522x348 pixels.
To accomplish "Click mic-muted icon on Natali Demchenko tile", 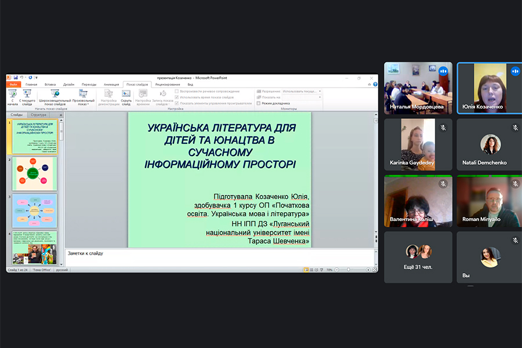I will click(x=516, y=128).
